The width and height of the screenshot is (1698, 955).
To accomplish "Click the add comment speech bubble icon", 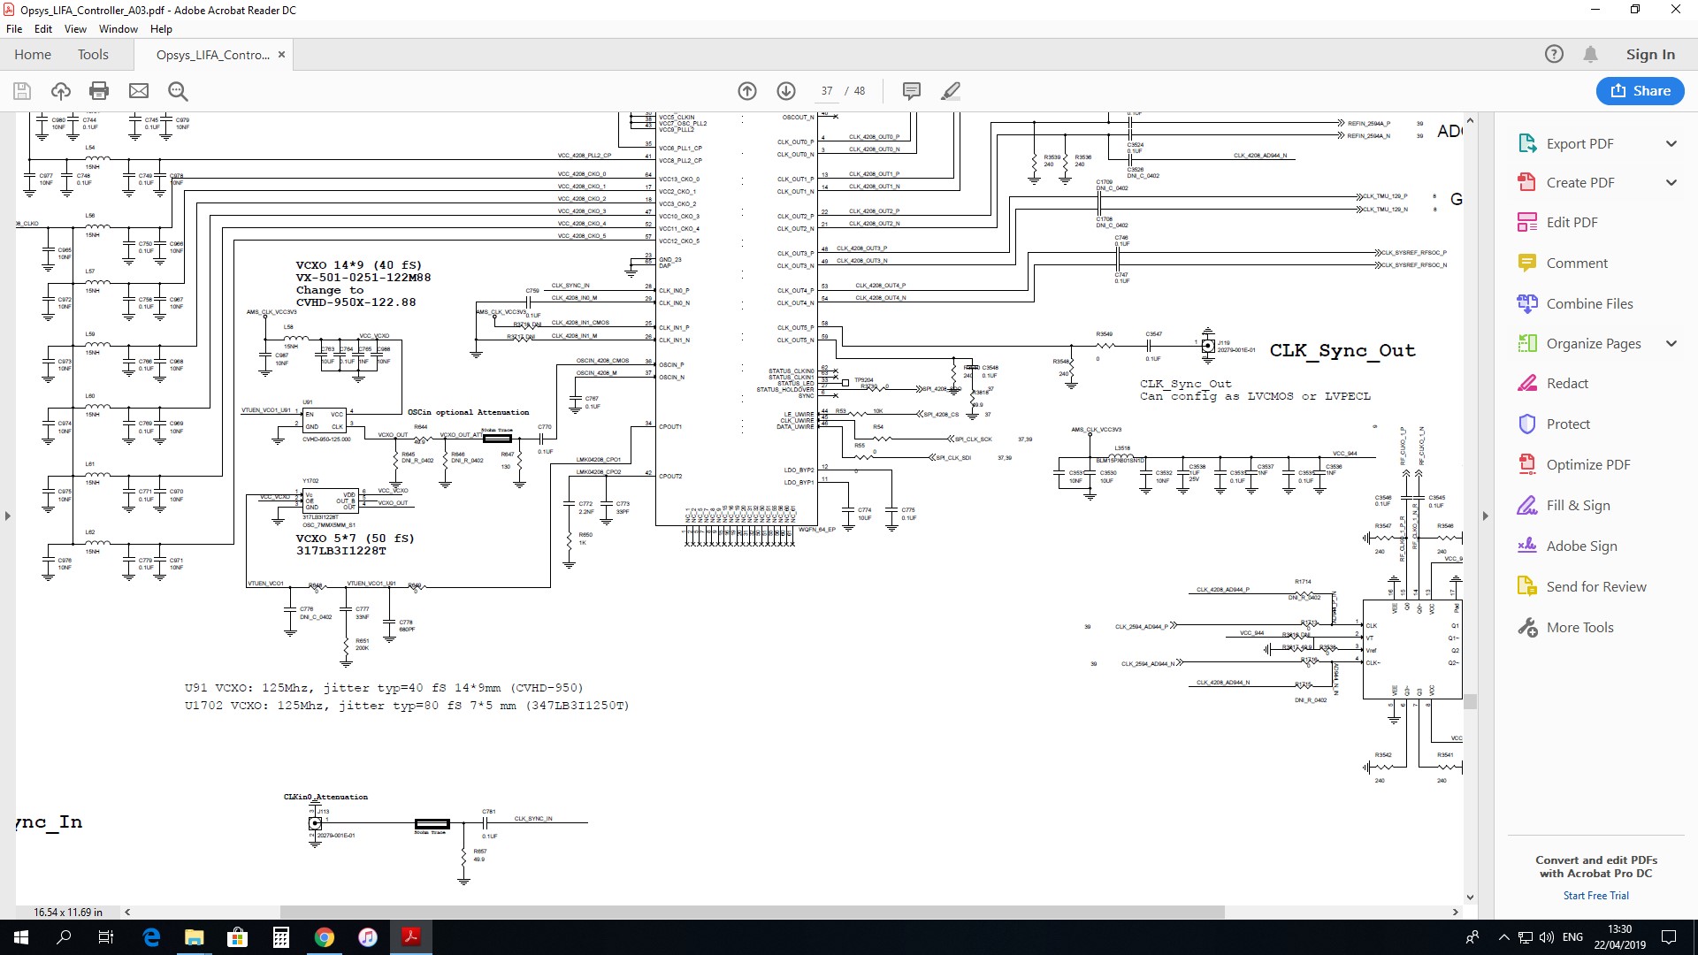I will point(912,91).
